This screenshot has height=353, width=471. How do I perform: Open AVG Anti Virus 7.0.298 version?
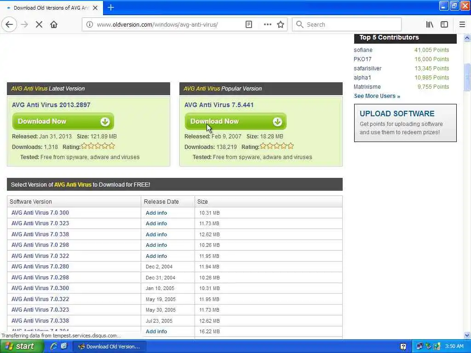40,277
